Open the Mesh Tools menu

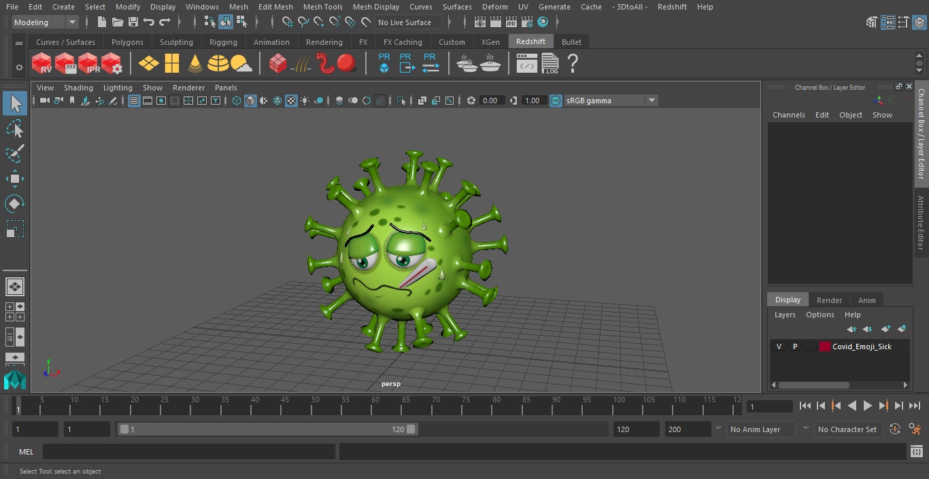(x=322, y=7)
